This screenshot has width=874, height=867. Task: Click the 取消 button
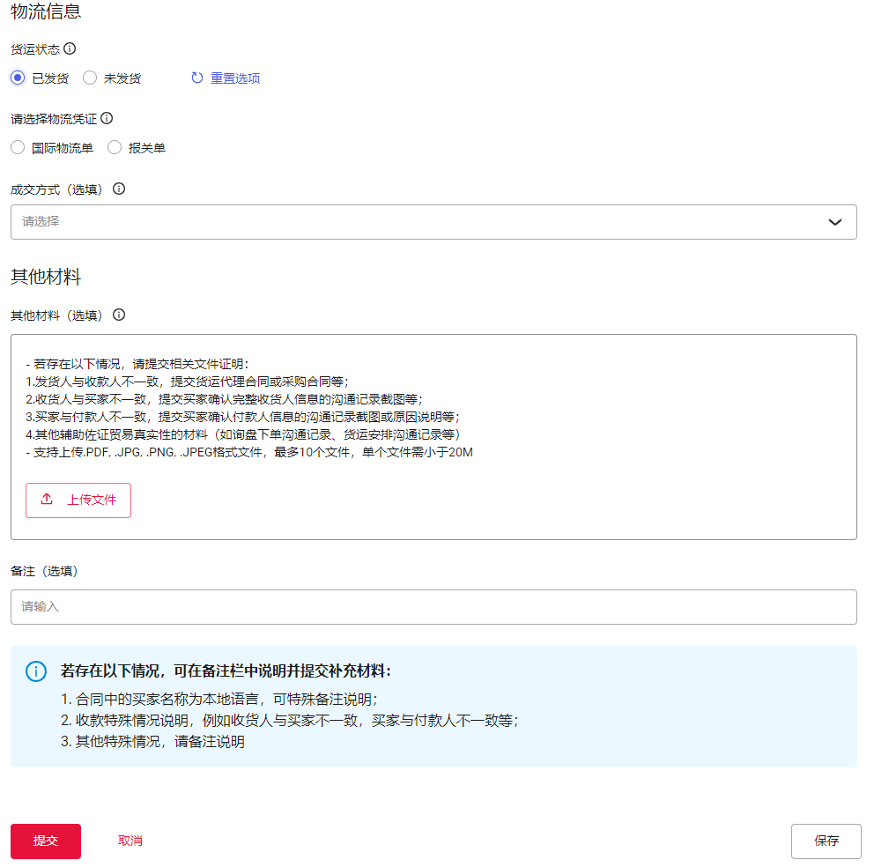(130, 841)
